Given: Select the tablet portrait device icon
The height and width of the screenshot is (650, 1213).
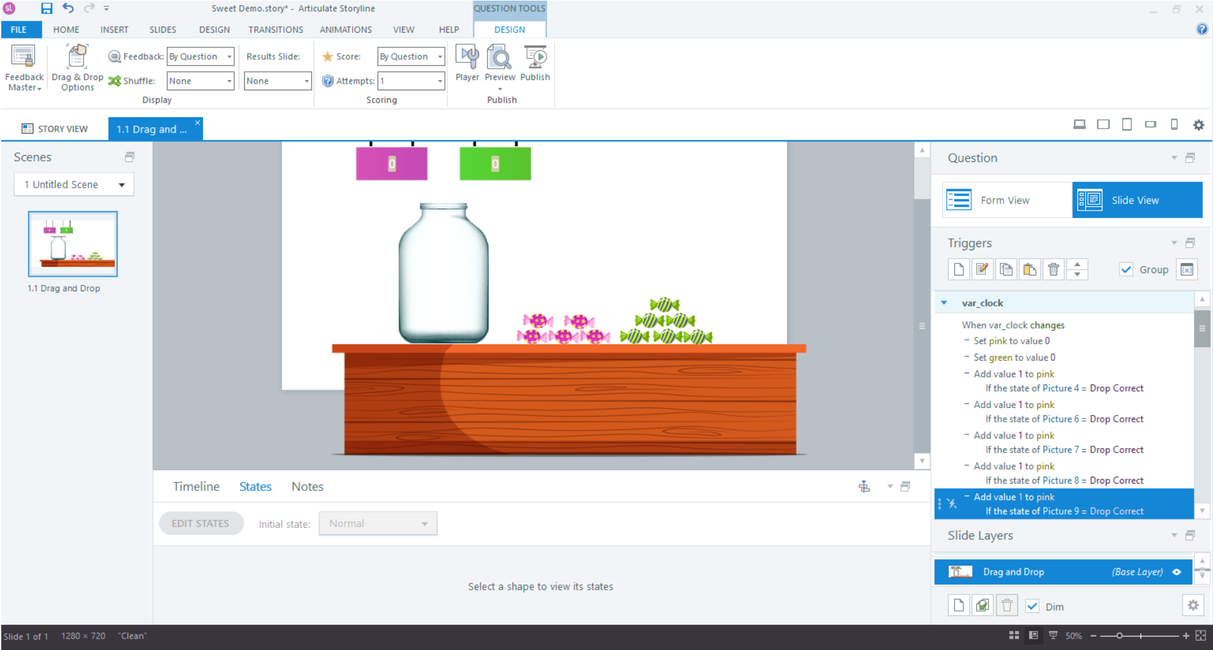Looking at the screenshot, I should (x=1127, y=125).
